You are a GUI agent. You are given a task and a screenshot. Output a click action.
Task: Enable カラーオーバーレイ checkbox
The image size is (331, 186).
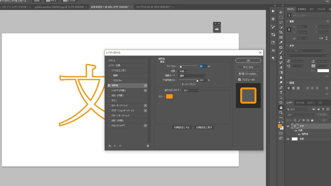click(109, 106)
